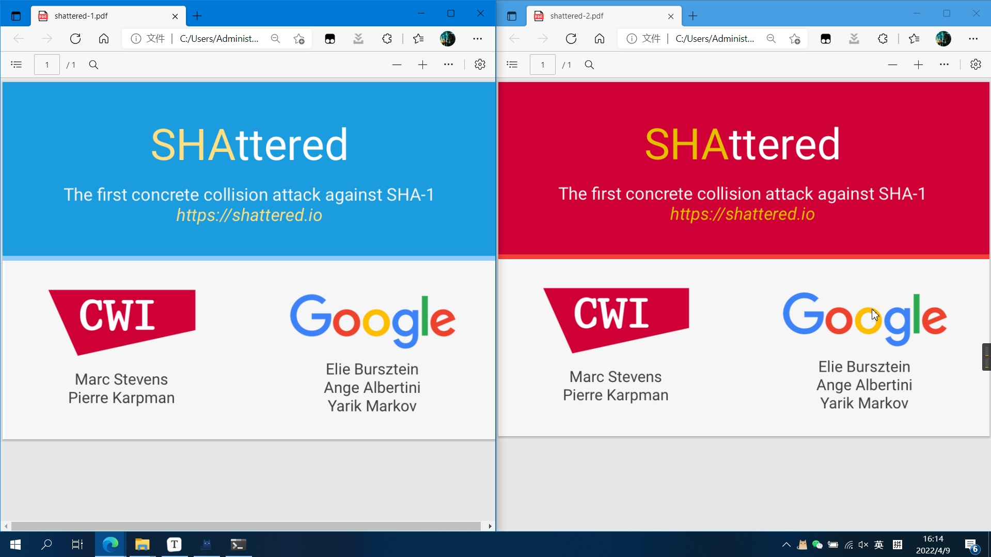This screenshot has width=991, height=557.
Task: Click muted volume icon in tray
Action: tap(863, 545)
